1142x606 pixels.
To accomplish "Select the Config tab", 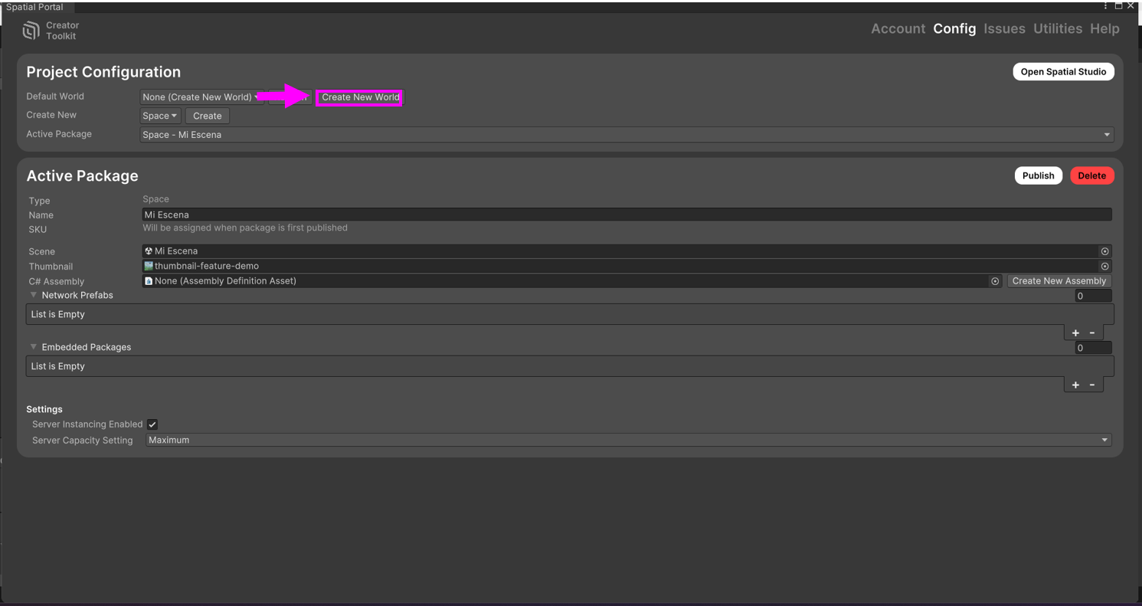I will click(x=954, y=28).
